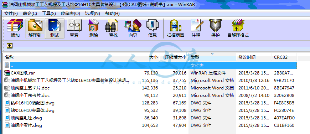Image resolution: width=310 pixels, height=134 pixels.
Task: Open the 命令(C) menu
Action: coord(30,14)
